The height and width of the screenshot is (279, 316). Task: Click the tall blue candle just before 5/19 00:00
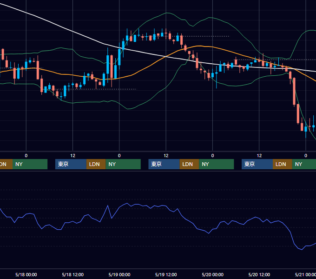pos(108,65)
